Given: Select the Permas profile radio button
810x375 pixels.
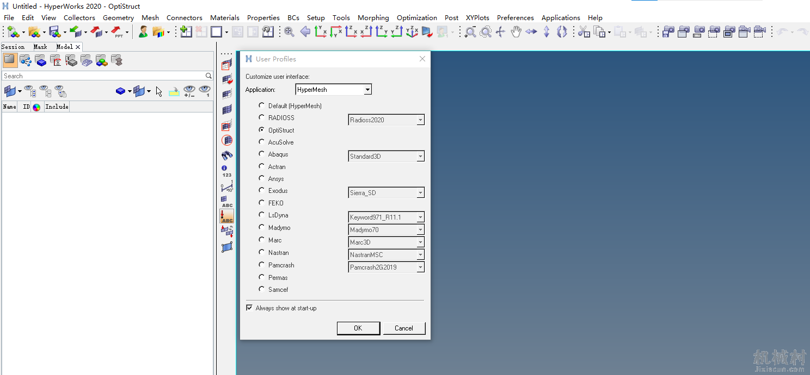Looking at the screenshot, I should (x=262, y=277).
